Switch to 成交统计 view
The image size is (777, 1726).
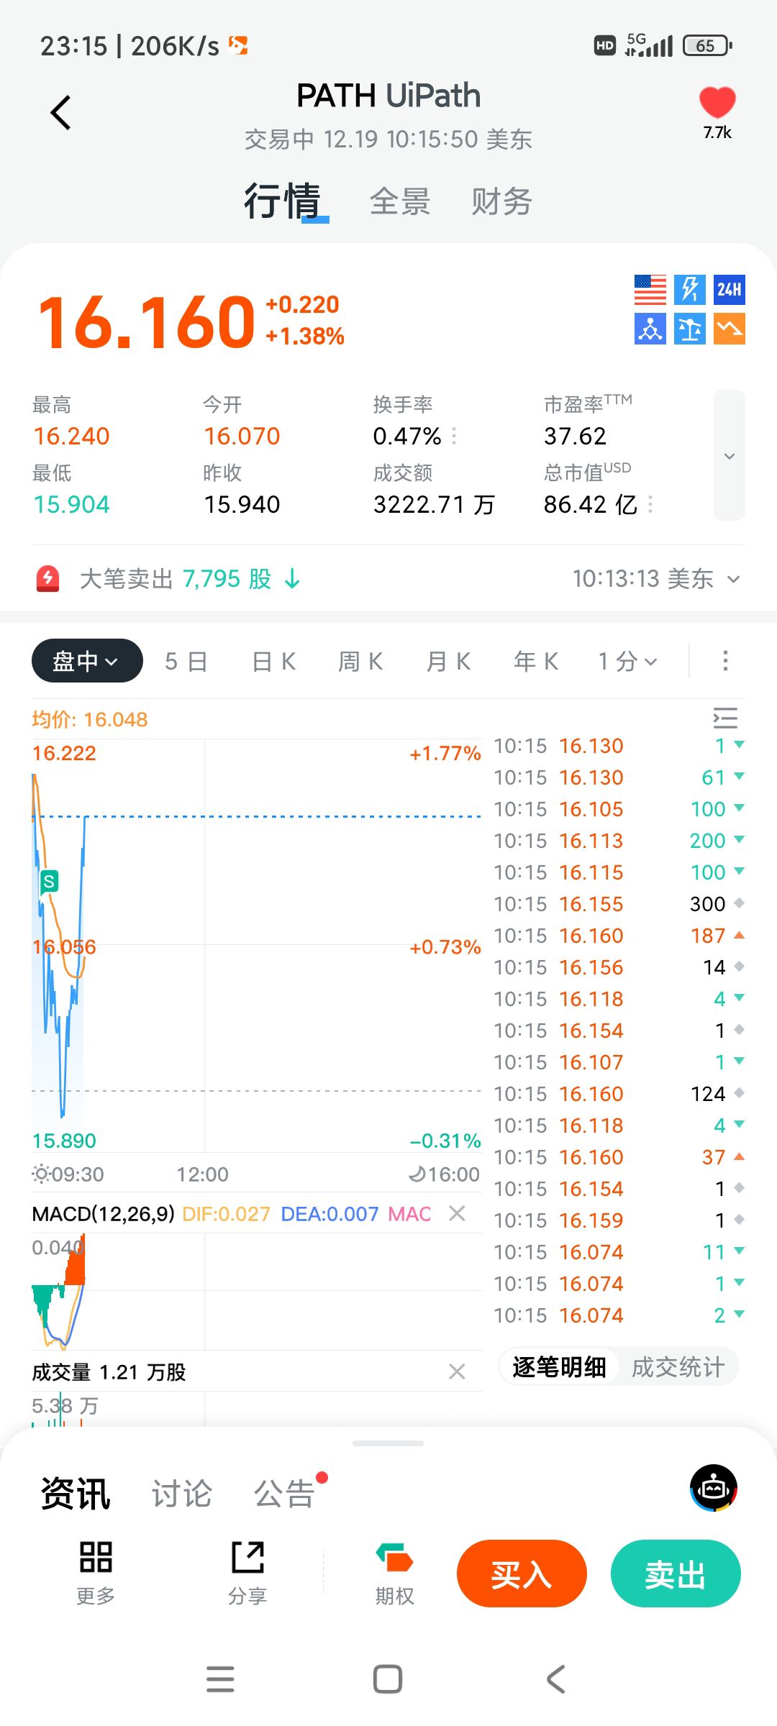point(678,1367)
